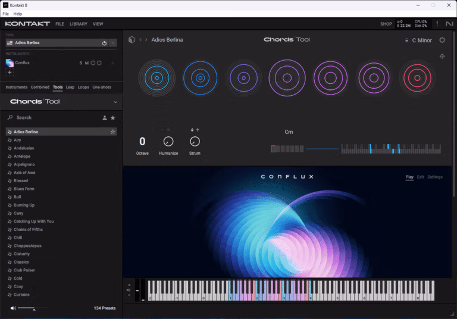Trigger the sixth chord pad

coord(374,78)
